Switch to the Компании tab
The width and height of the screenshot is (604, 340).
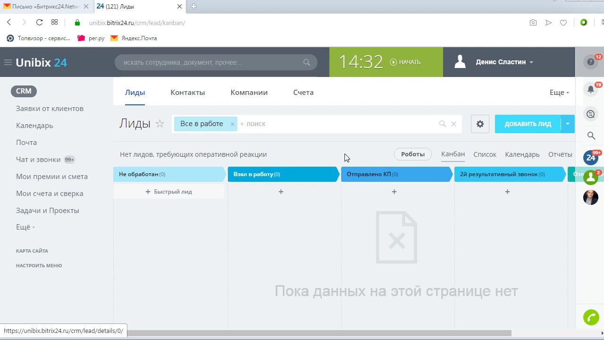(249, 93)
